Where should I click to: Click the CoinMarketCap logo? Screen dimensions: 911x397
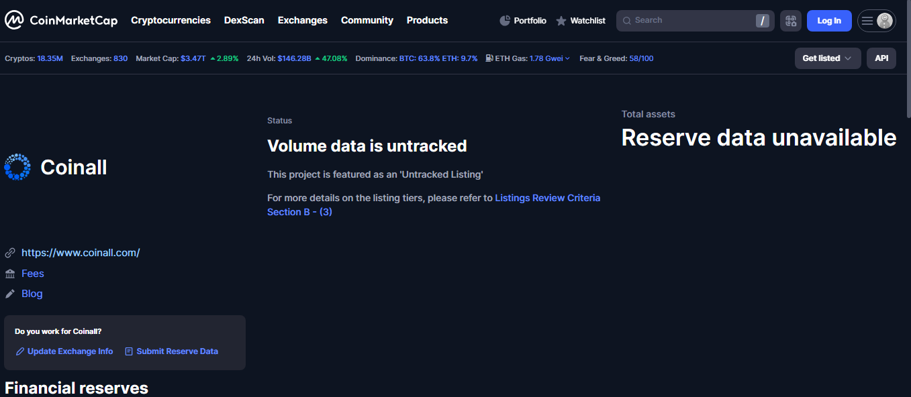(x=61, y=20)
